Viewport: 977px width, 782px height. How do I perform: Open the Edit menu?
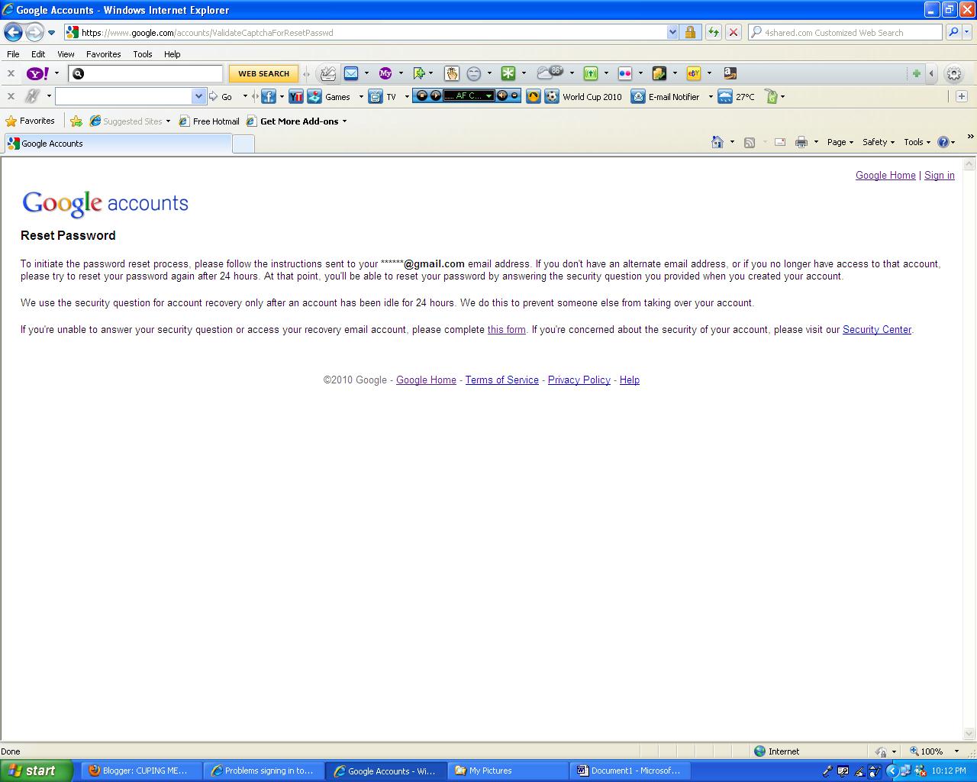pos(38,54)
